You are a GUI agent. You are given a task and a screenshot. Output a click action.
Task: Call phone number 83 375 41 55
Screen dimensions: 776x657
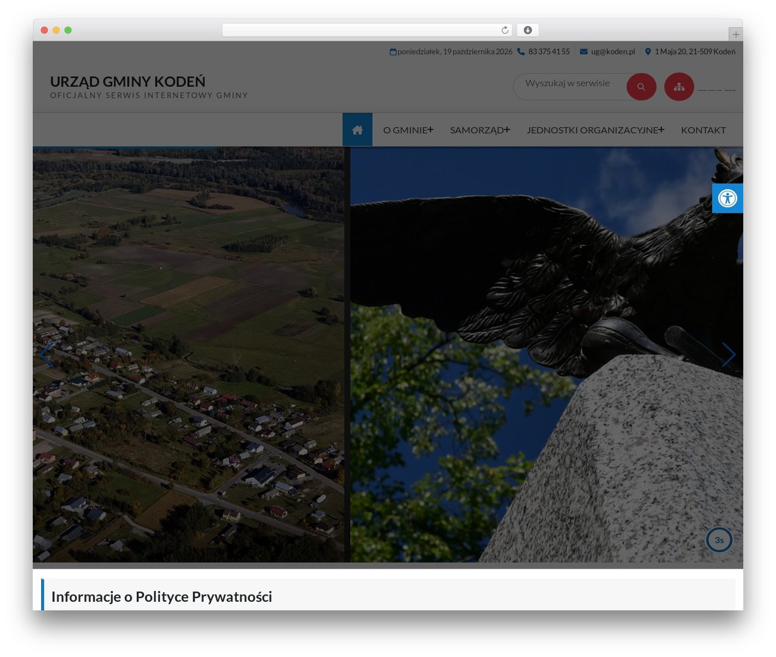[x=549, y=52]
